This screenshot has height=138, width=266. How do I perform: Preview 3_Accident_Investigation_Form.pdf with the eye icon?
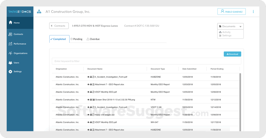click(x=88, y=77)
